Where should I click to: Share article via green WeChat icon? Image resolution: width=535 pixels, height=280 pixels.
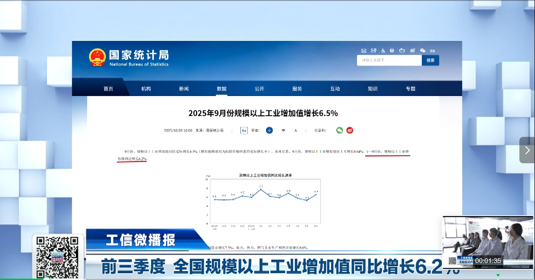pyautogui.click(x=340, y=130)
